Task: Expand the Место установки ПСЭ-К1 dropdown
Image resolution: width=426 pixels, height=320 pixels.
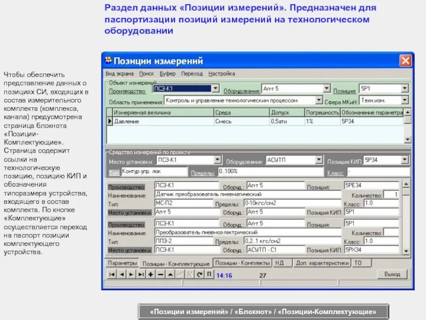Action: coord(217,159)
